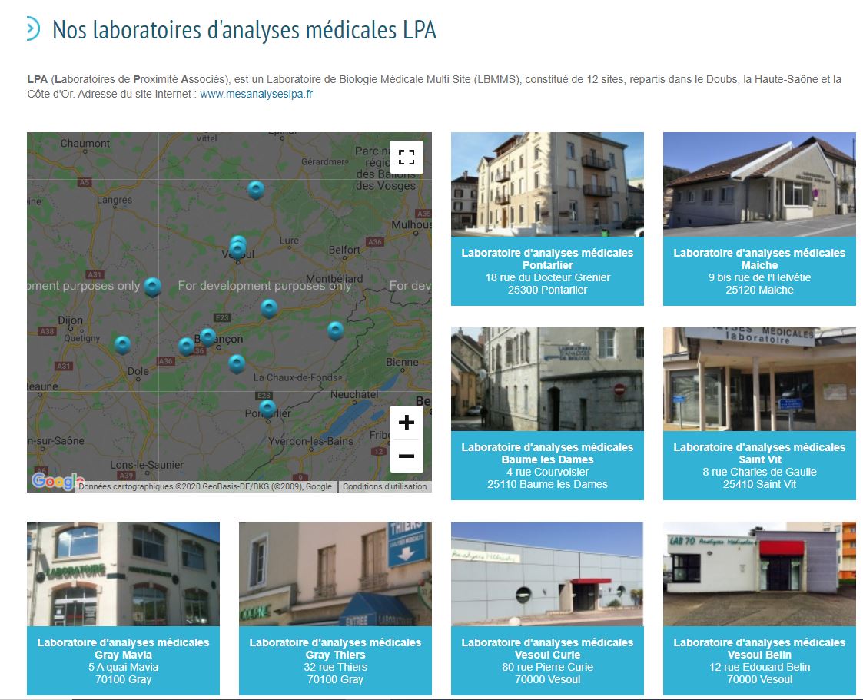Click the 'Dijon' city label on map
Viewport: 863px width, 700px height.
coord(71,320)
